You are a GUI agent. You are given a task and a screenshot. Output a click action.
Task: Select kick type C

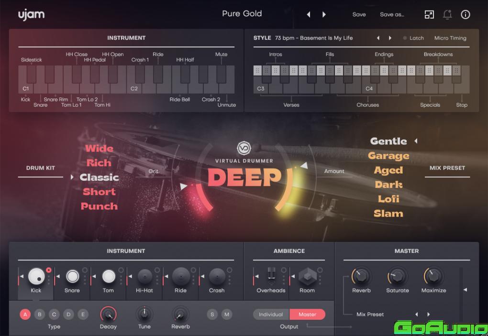[54, 314]
